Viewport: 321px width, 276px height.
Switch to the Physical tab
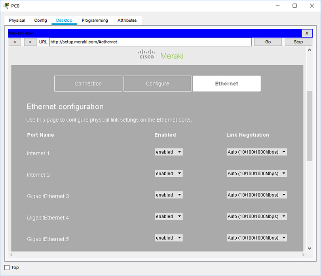[x=17, y=21]
